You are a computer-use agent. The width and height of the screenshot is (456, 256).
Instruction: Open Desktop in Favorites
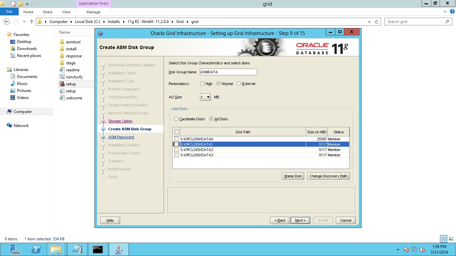pos(24,42)
